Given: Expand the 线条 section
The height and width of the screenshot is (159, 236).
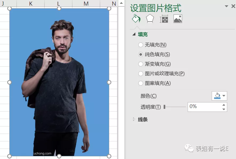Looking at the screenshot, I should coord(134,119).
